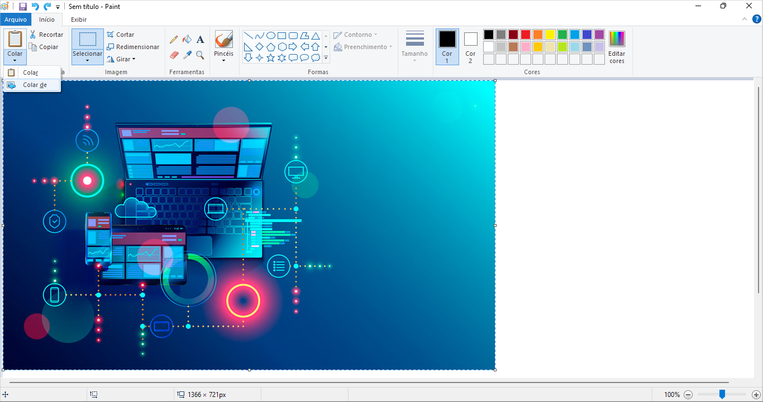The height and width of the screenshot is (402, 763).
Task: Click the Cortar crop button
Action: point(120,35)
